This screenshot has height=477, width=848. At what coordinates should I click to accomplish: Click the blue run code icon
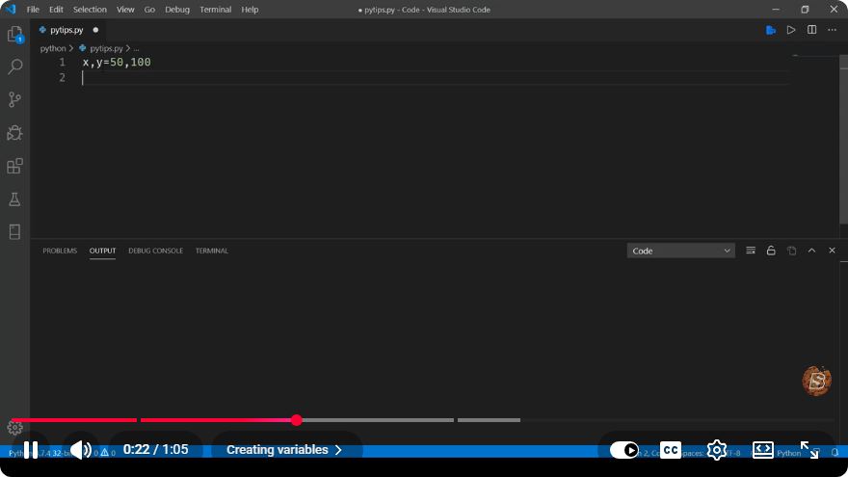(x=771, y=30)
